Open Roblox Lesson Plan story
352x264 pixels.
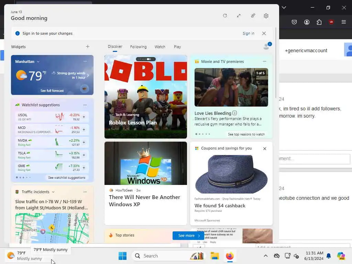(x=133, y=123)
